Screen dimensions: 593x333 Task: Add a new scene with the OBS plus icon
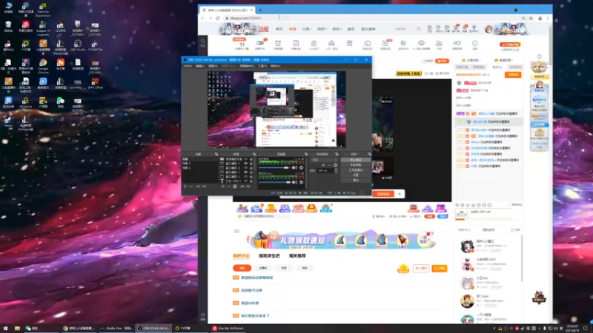185,186
